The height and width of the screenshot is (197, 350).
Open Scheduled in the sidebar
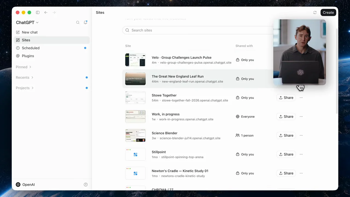tap(52, 48)
